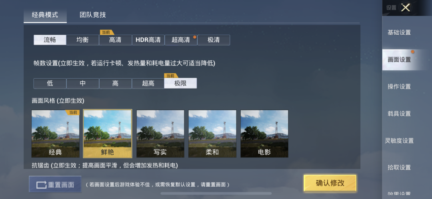
Task: Select 流畅 graphics quality
Action: click(50, 40)
